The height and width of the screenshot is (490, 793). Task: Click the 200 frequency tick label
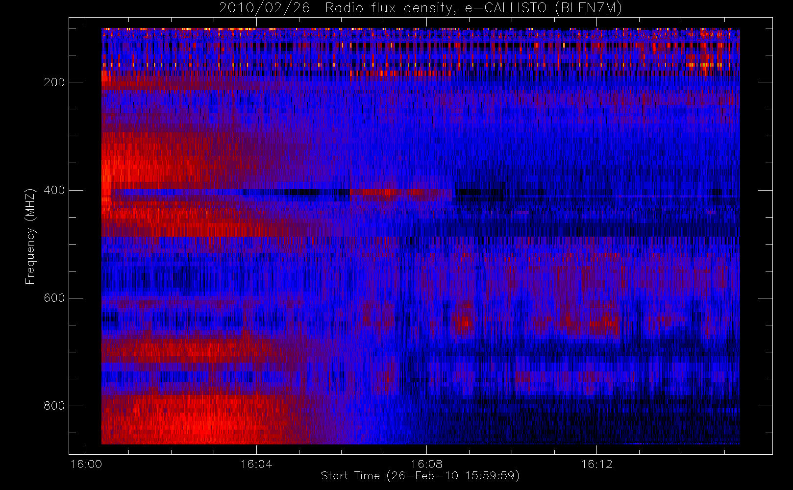54,82
